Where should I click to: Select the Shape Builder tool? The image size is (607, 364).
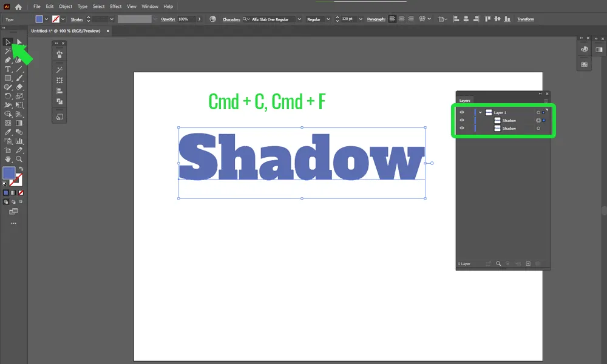[x=8, y=114]
